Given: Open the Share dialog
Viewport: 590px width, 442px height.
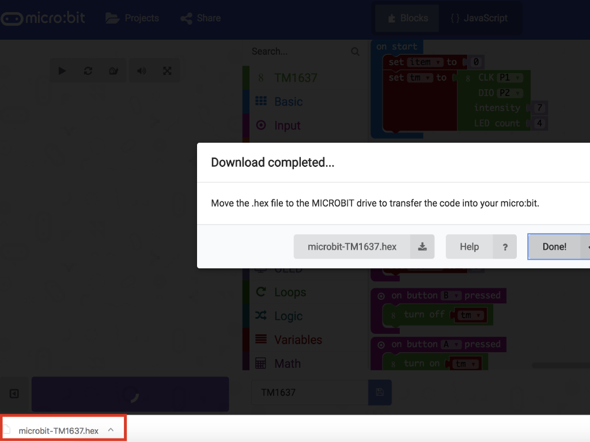Looking at the screenshot, I should (201, 18).
